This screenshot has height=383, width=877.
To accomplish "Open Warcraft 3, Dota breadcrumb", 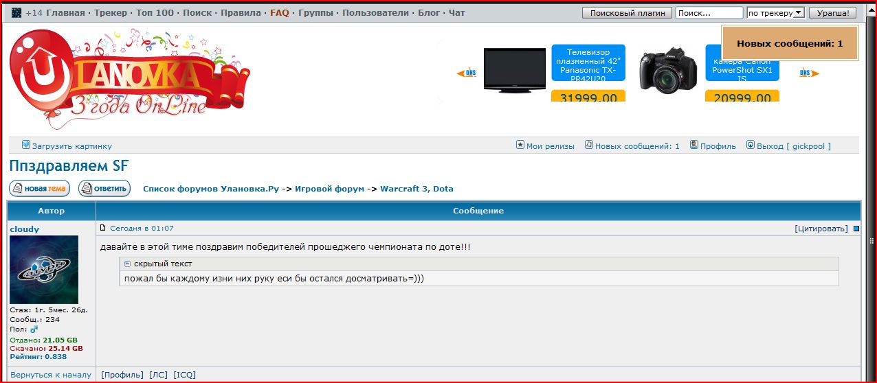I will (417, 189).
